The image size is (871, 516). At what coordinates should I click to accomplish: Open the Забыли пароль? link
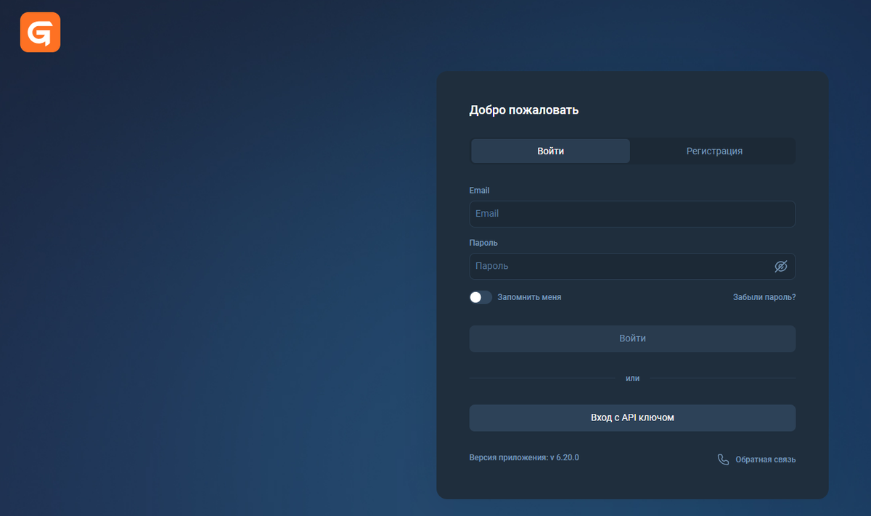coord(764,297)
